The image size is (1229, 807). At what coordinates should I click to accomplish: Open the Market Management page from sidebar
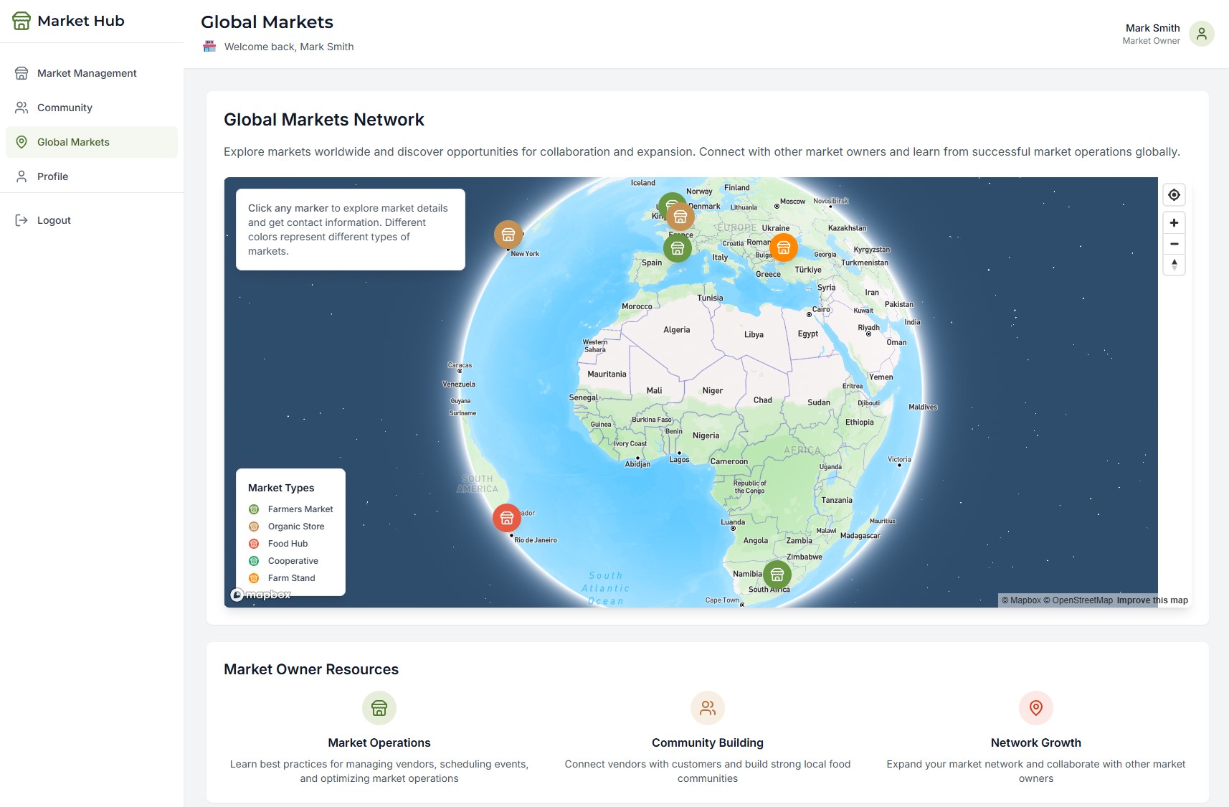[87, 72]
